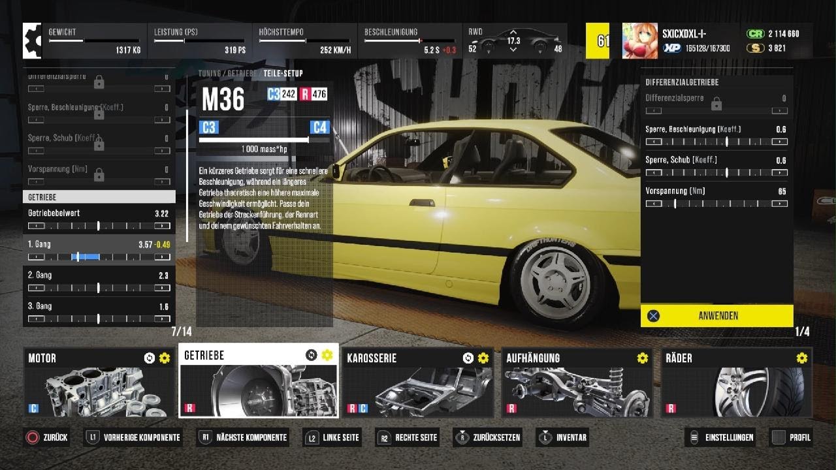Click the Linke Seite button

[332, 437]
